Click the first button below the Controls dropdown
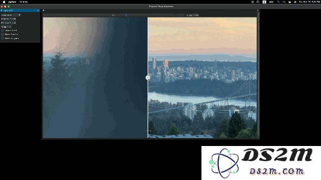Viewport: 321px width, 180px height. (9, 19)
